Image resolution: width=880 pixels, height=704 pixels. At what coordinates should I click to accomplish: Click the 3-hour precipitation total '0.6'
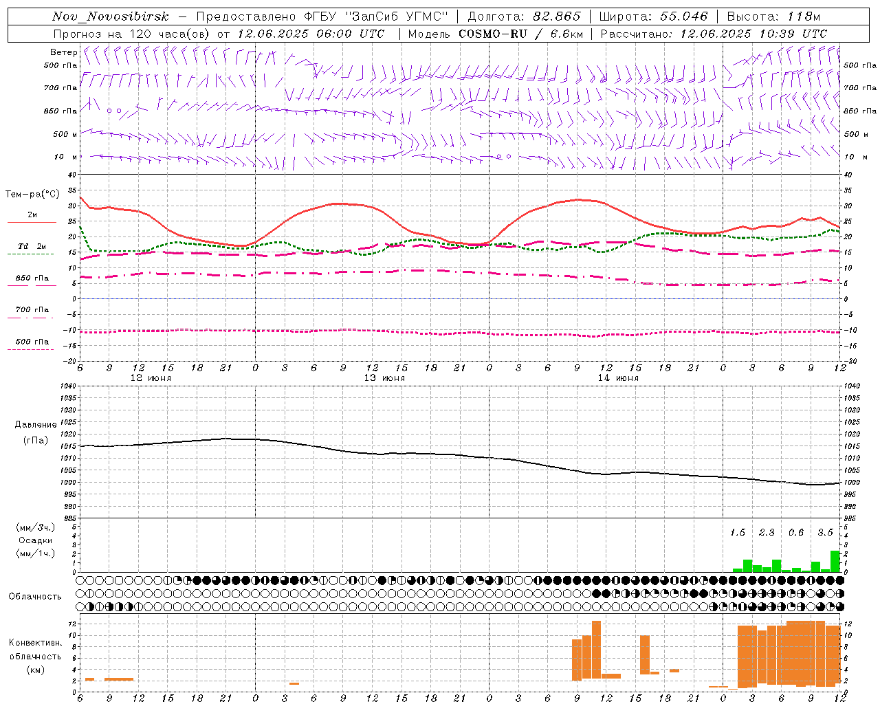click(796, 533)
